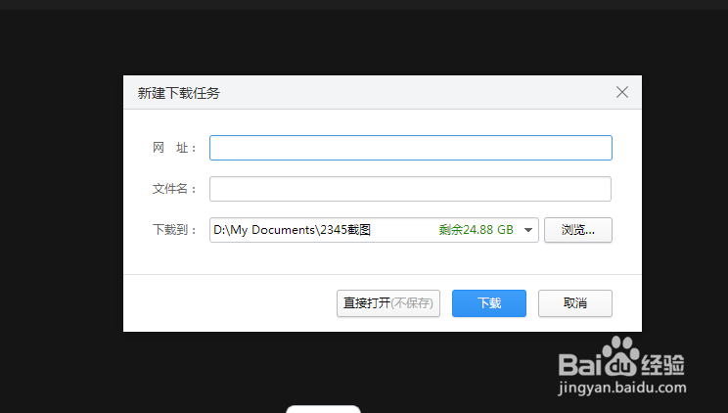Close the 新建下载任务 dialog

[x=622, y=92]
